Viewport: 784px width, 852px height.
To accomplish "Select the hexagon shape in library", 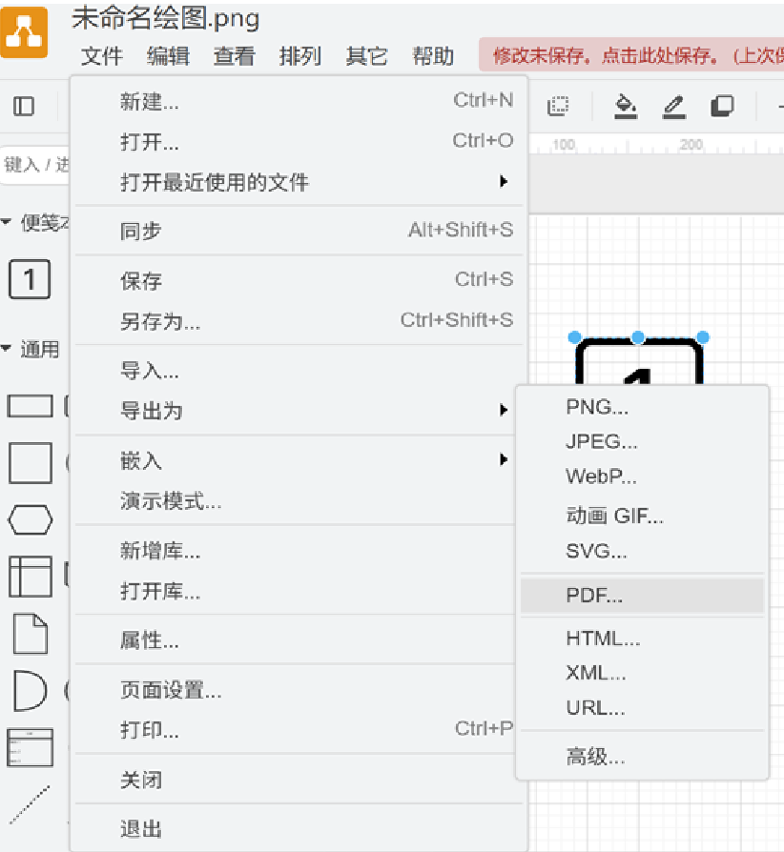I will click(x=31, y=520).
